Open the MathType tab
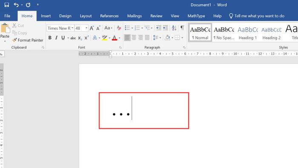Viewport: 298px width, 168px height. click(x=196, y=16)
